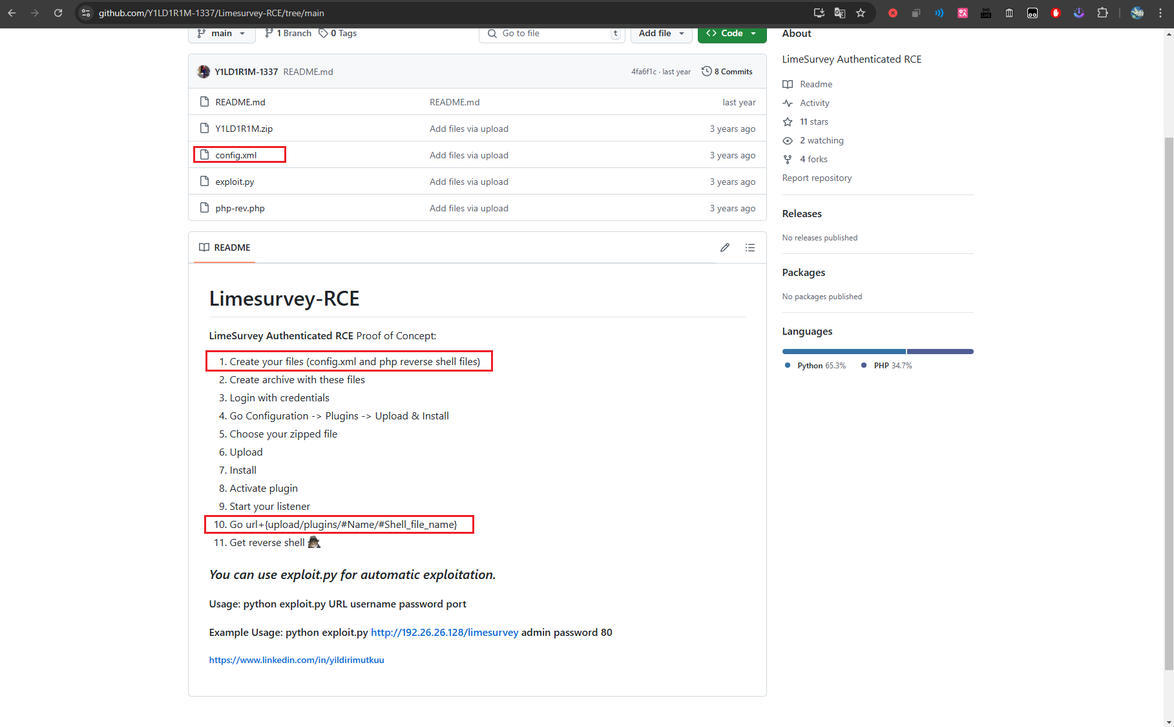Click the browser forward arrow

[35, 13]
